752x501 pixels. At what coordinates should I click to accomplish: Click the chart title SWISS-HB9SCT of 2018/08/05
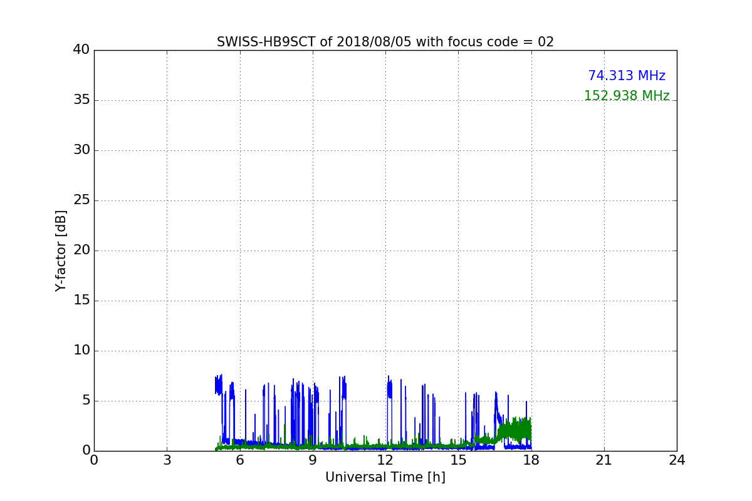point(385,42)
